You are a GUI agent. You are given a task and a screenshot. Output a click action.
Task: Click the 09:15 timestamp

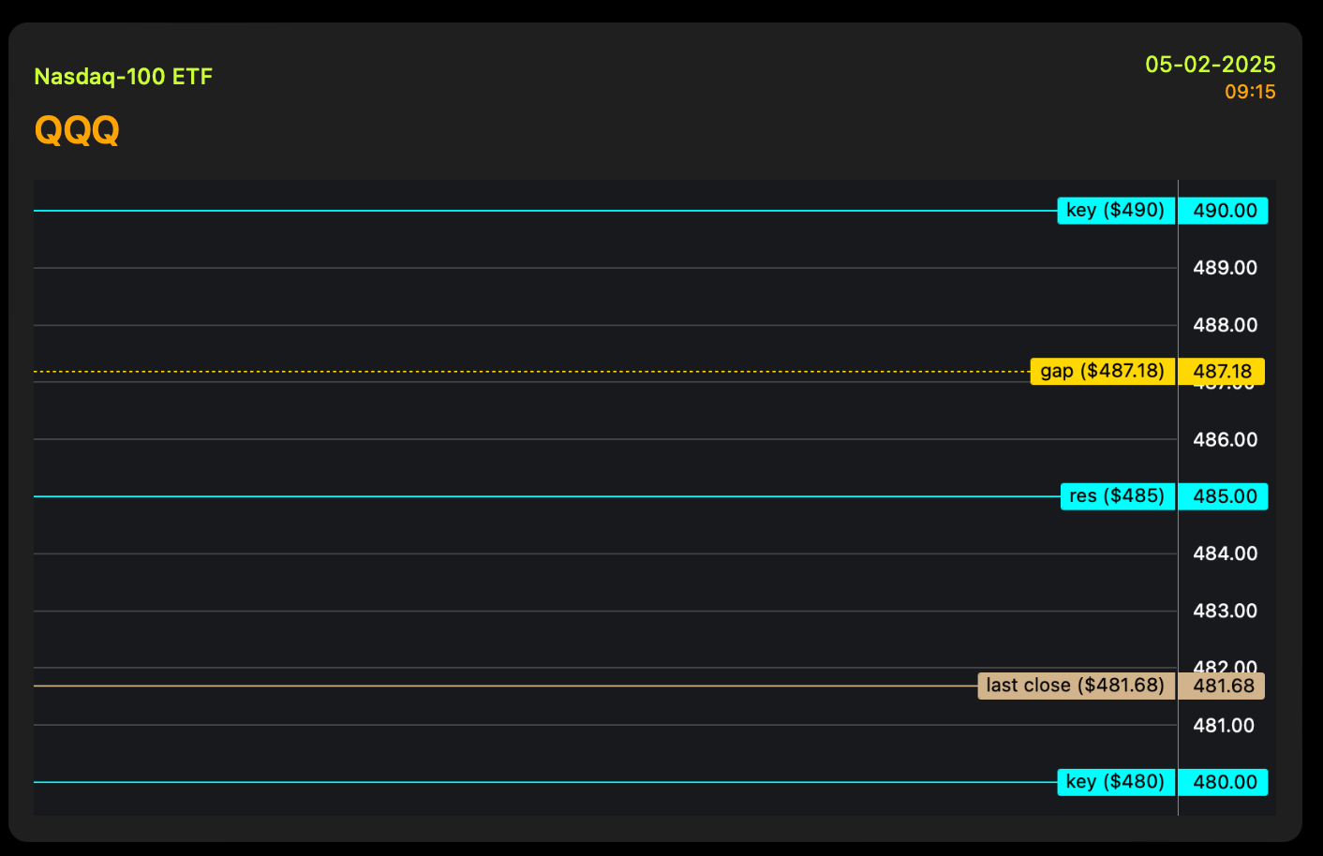coord(1250,92)
